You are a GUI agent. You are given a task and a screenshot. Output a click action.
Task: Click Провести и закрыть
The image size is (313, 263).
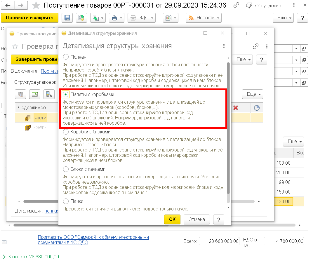tap(29, 18)
